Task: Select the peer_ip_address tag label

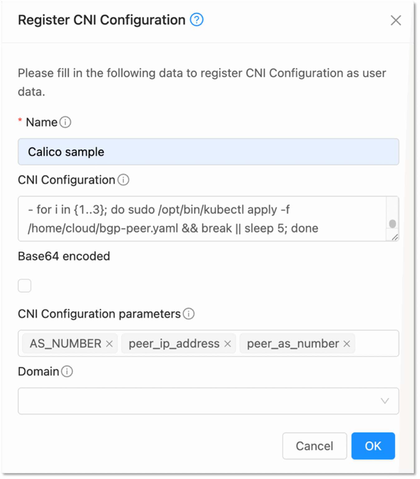Action: [174, 344]
